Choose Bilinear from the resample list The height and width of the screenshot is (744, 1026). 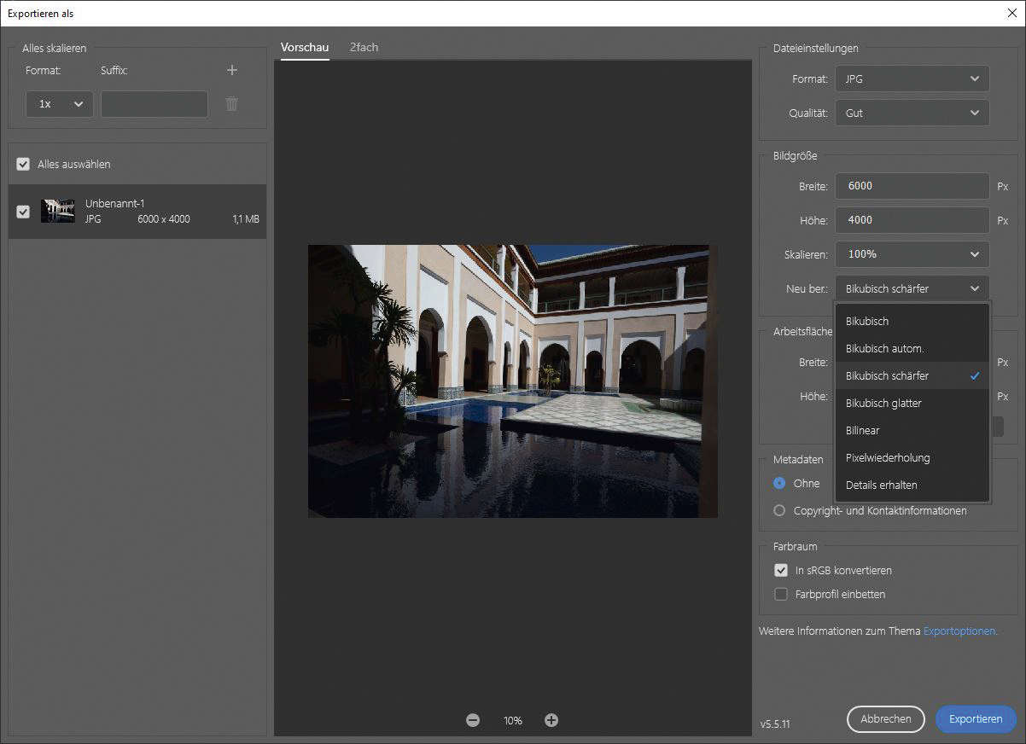click(862, 430)
